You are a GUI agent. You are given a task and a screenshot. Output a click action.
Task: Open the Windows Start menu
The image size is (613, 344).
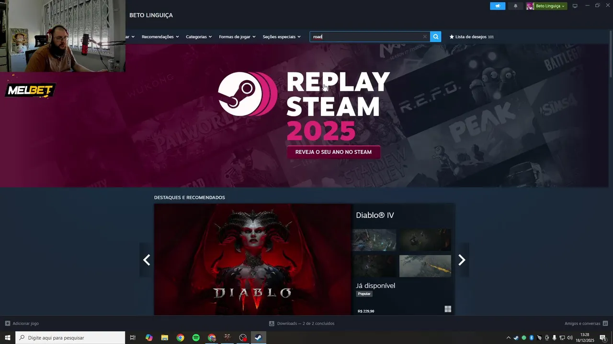[8, 338]
